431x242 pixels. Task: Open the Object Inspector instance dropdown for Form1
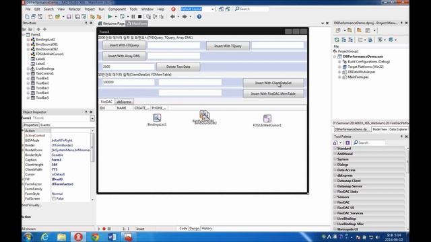(x=92, y=118)
